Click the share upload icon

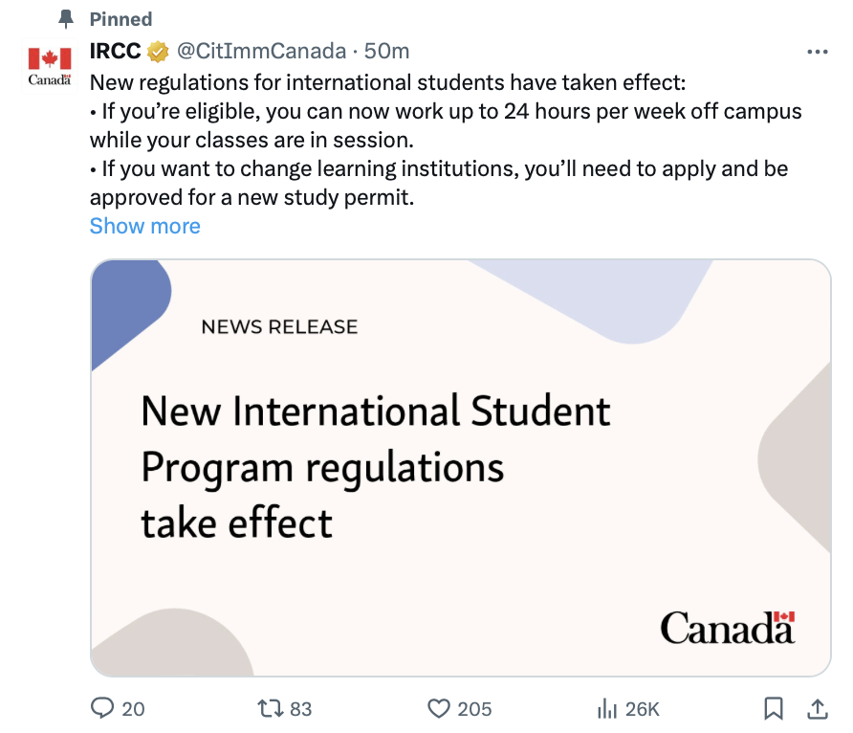(819, 708)
